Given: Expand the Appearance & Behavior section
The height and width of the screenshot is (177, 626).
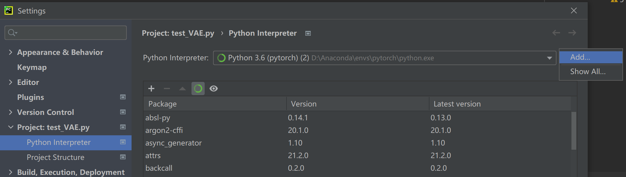Looking at the screenshot, I should pos(11,52).
